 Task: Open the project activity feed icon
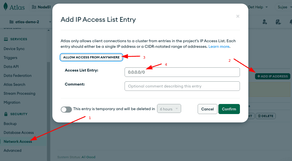278,22
